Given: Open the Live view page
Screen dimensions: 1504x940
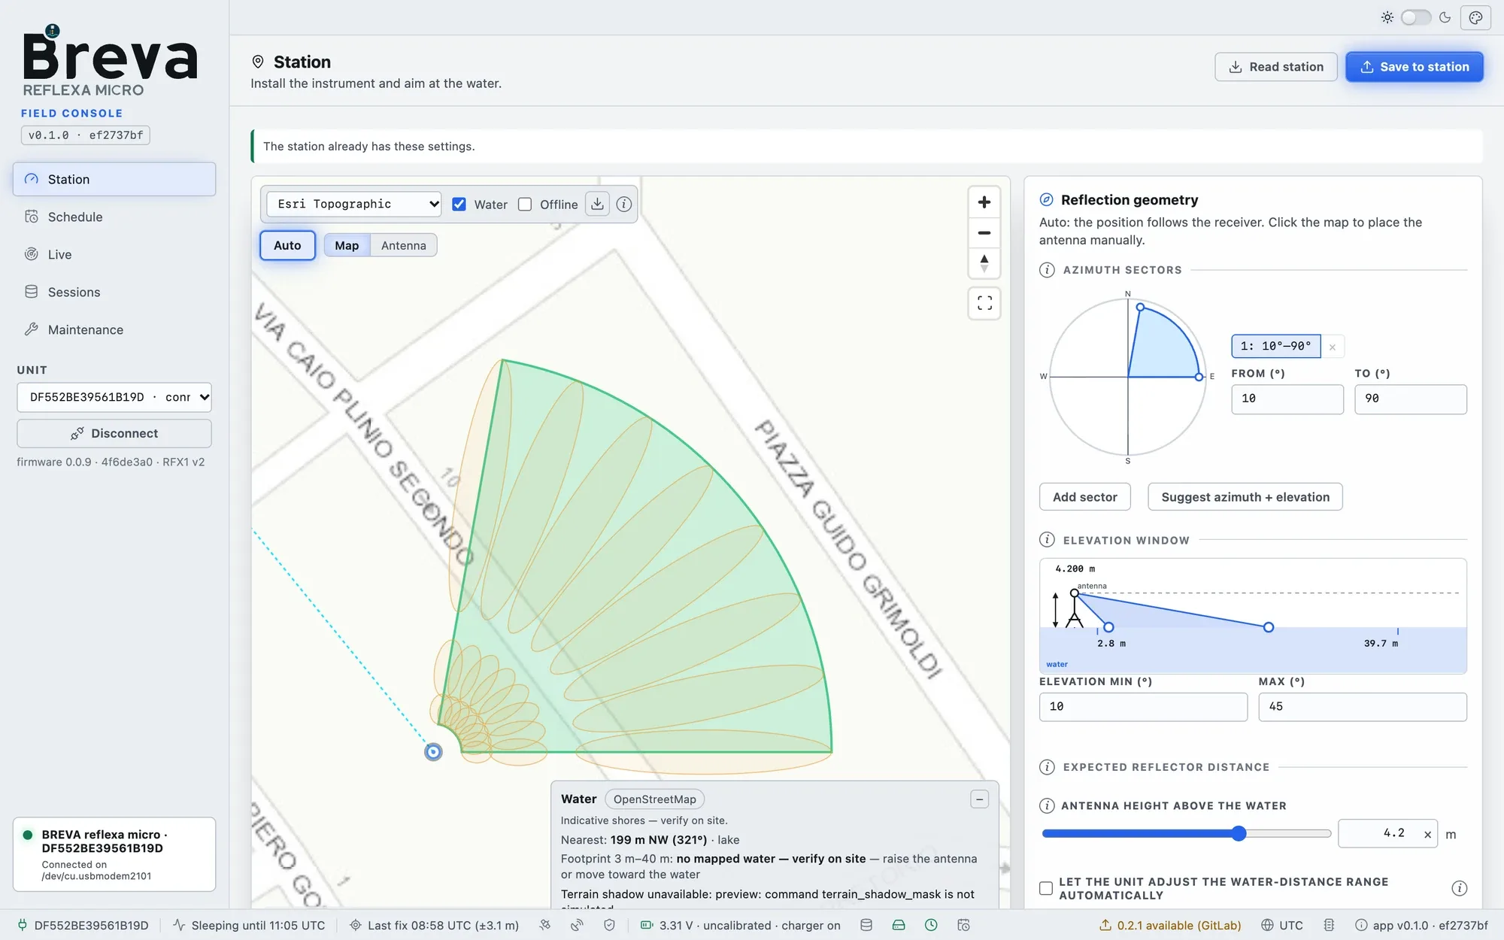Looking at the screenshot, I should (114, 254).
